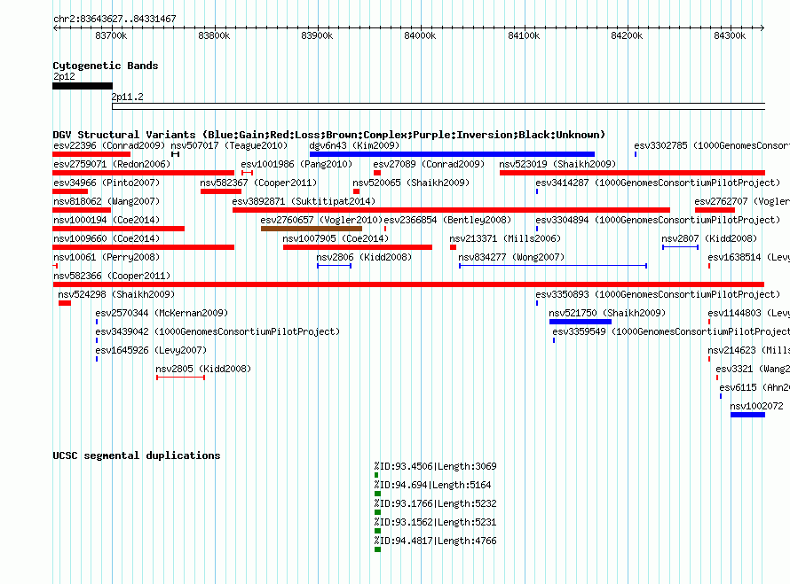Select nsv1007905 (Coe2014) label

(336, 238)
